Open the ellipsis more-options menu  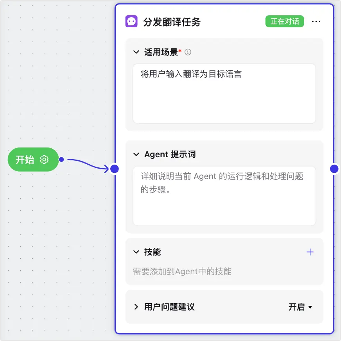tap(316, 21)
